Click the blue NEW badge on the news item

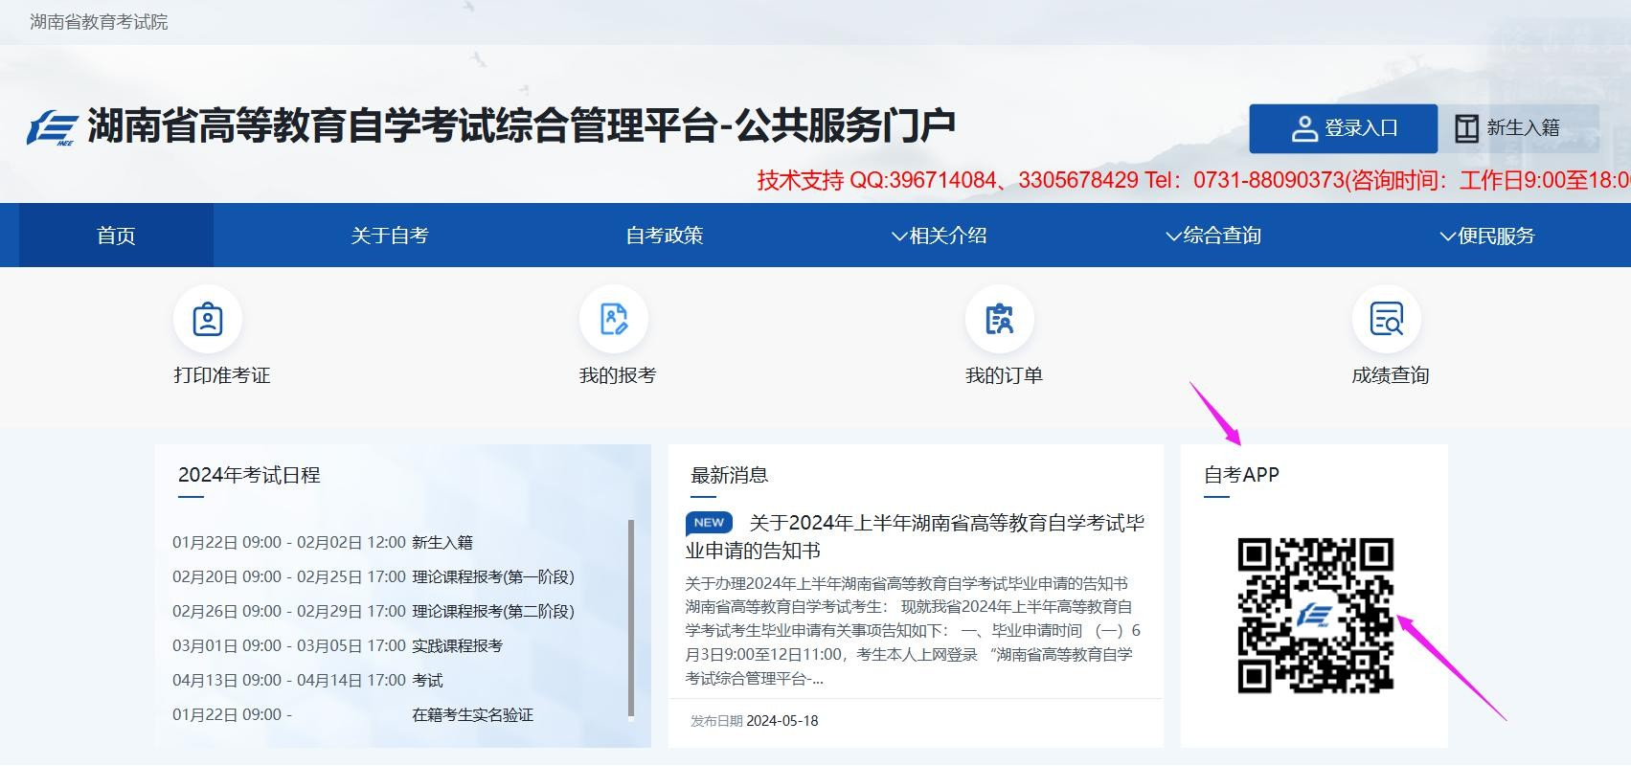pyautogui.click(x=709, y=523)
